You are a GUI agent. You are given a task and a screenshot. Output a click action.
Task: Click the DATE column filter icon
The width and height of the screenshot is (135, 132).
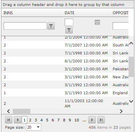[69, 30]
